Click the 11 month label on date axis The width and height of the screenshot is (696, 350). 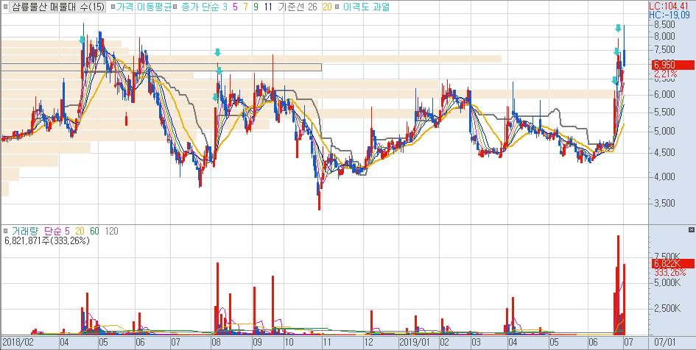pos(327,343)
